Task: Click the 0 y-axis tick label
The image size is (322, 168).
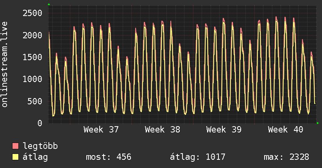Action: coord(40,123)
